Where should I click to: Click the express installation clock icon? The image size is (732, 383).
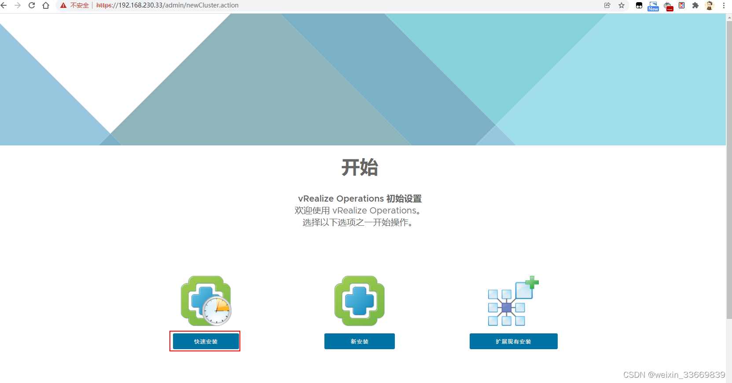pyautogui.click(x=206, y=301)
